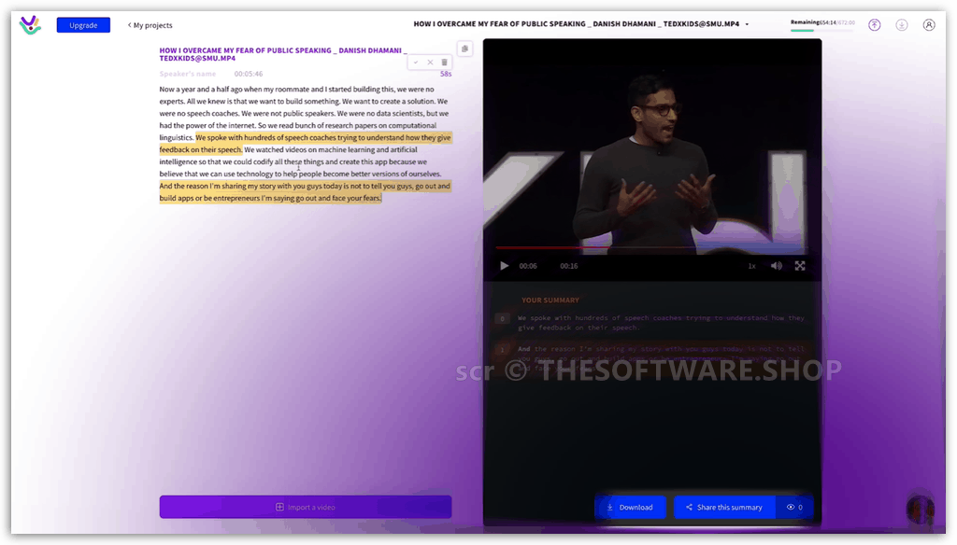
Task: Click Share this summary button
Action: click(x=724, y=507)
